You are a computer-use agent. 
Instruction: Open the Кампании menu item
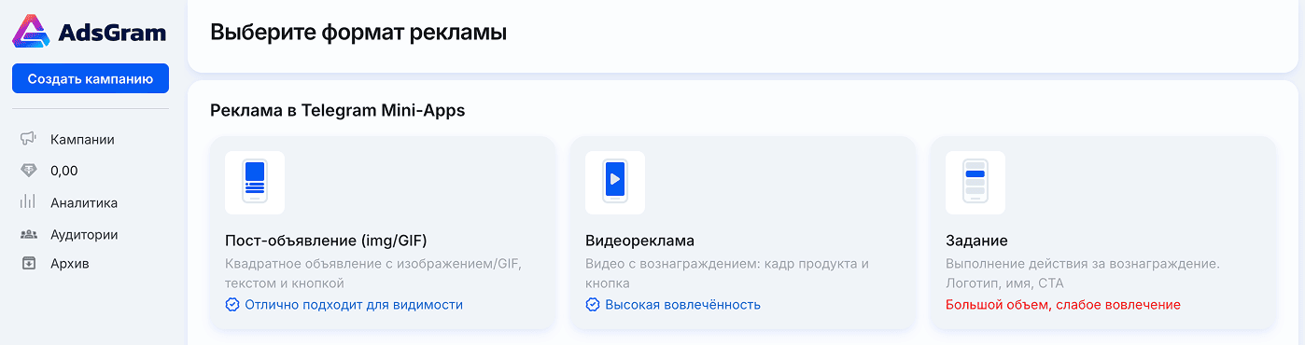pos(83,139)
